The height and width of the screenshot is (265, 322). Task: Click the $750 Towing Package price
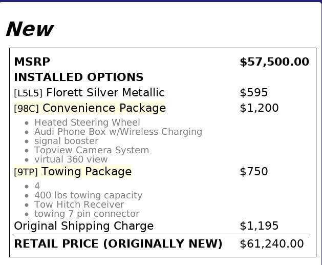253,172
